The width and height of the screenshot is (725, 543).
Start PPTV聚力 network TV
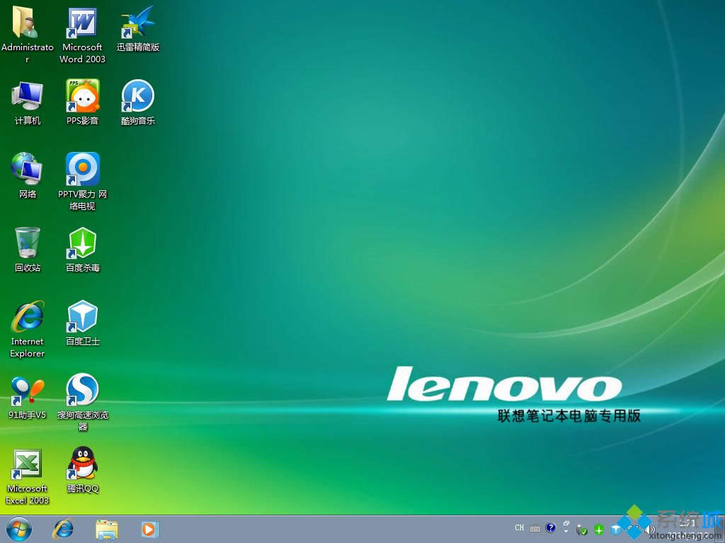[x=81, y=170]
